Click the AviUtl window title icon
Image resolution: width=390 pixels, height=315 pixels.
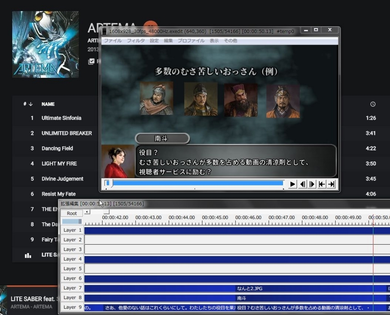[104, 31]
